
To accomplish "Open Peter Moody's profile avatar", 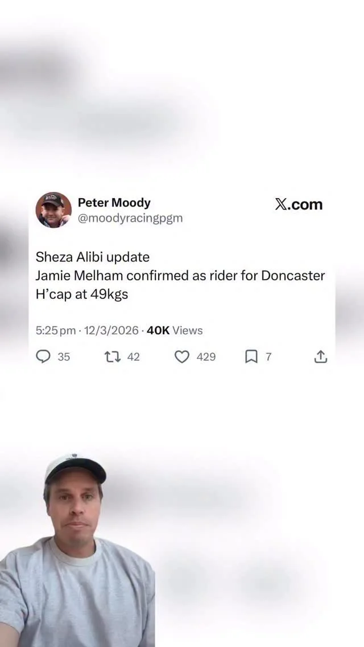I will [53, 210].
